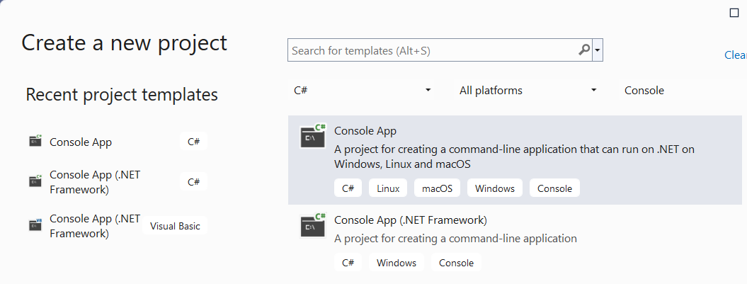Click the Windows tag under Console App
The image size is (747, 284).
494,188
